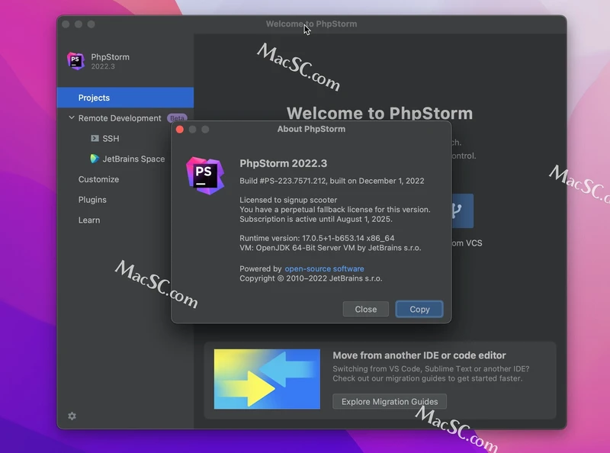Collapse the Remote Development section chevron
Image resolution: width=610 pixels, height=453 pixels.
click(71, 118)
